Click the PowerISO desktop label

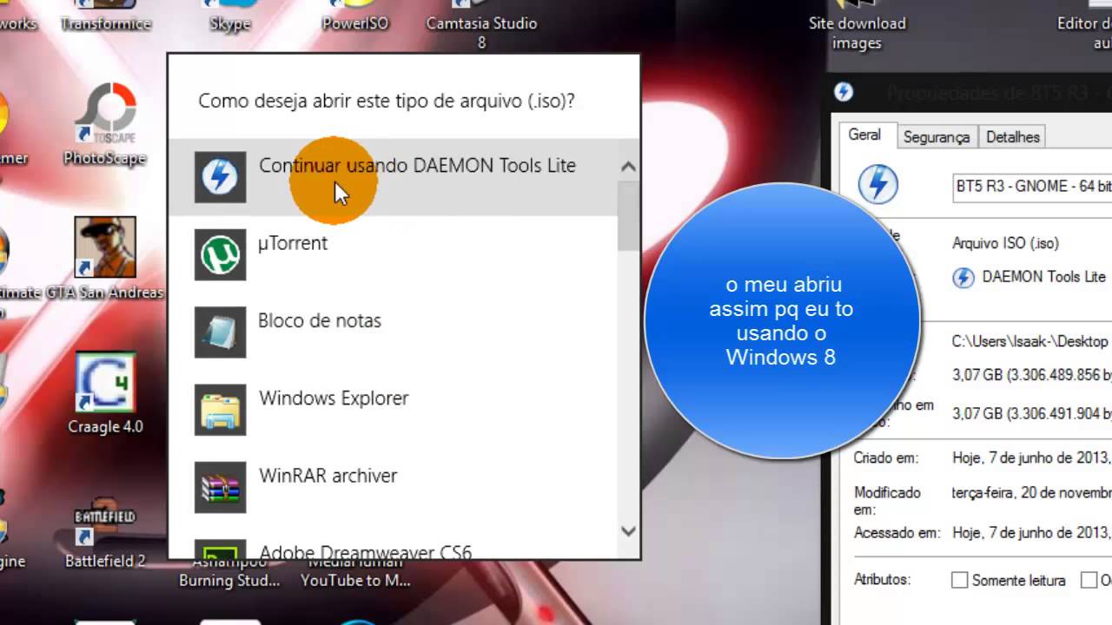354,23
